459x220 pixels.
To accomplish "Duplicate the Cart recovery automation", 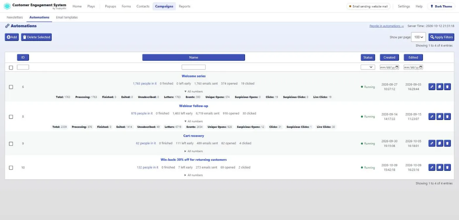I will [x=440, y=143].
